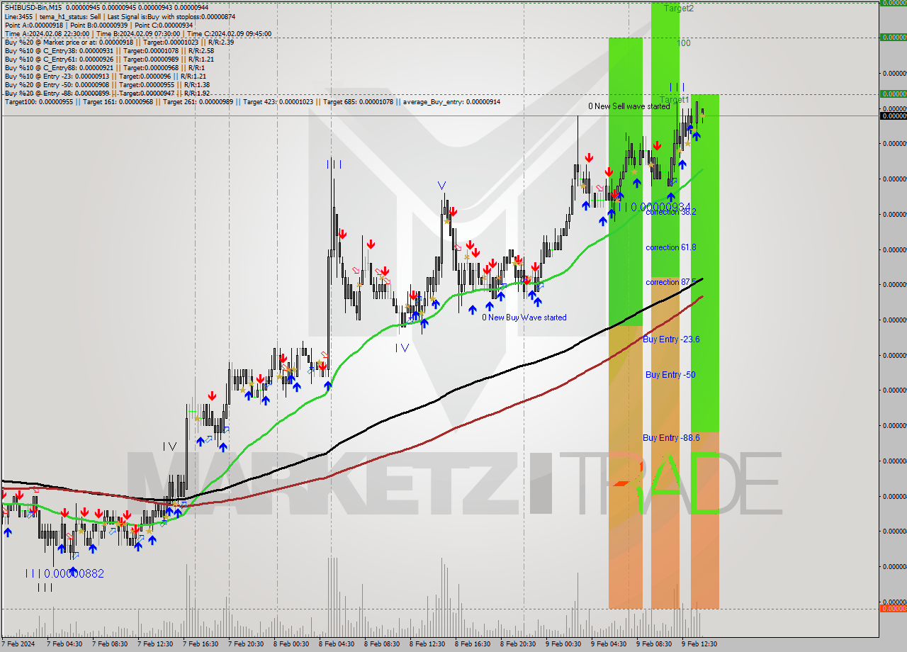Click the 'correction 38.2' level label
The height and width of the screenshot is (652, 907).
670,212
